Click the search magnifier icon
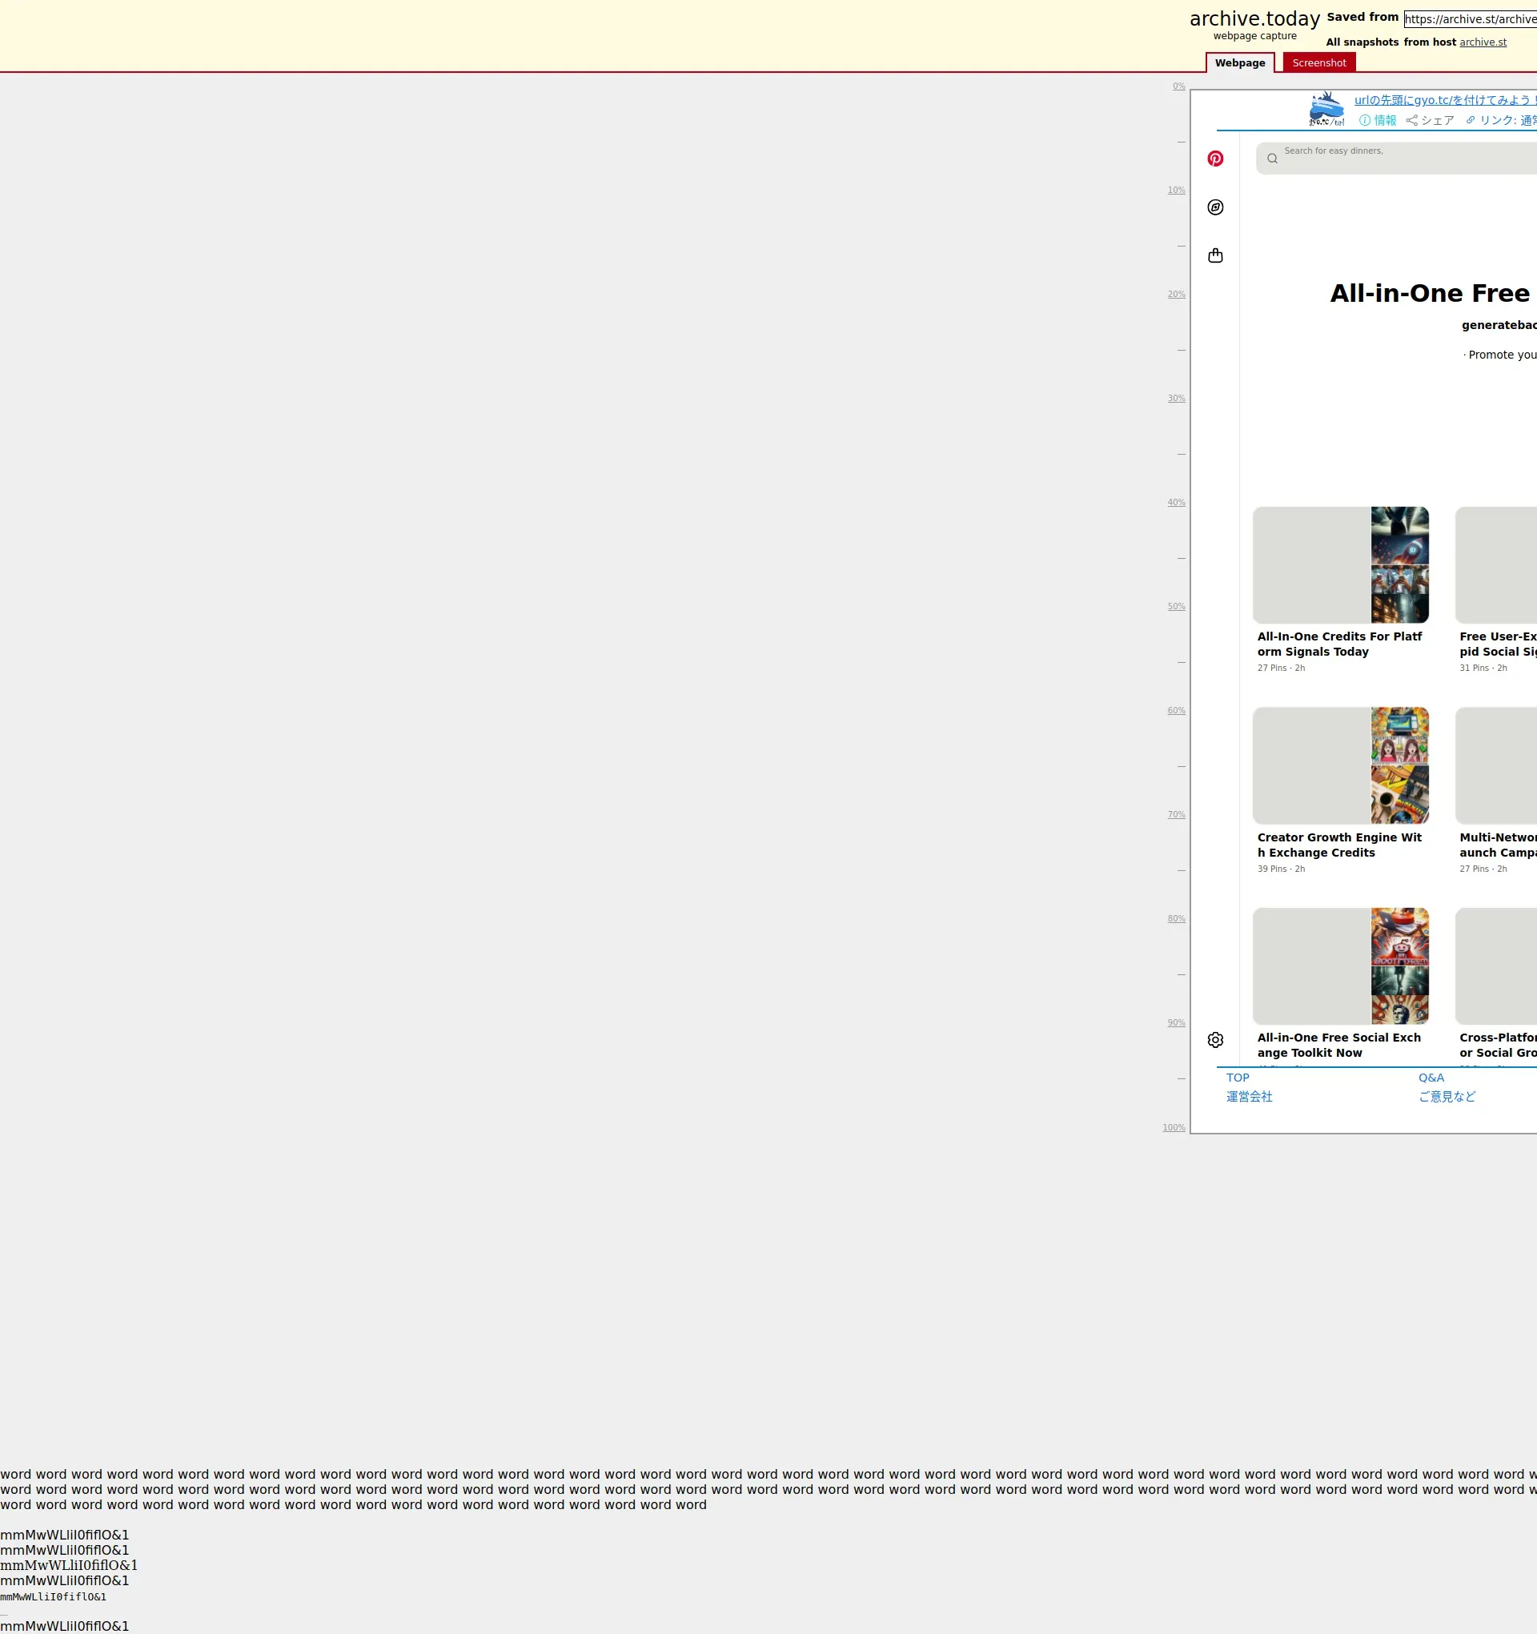Screen dimensions: 1537x1634 coord(1272,159)
